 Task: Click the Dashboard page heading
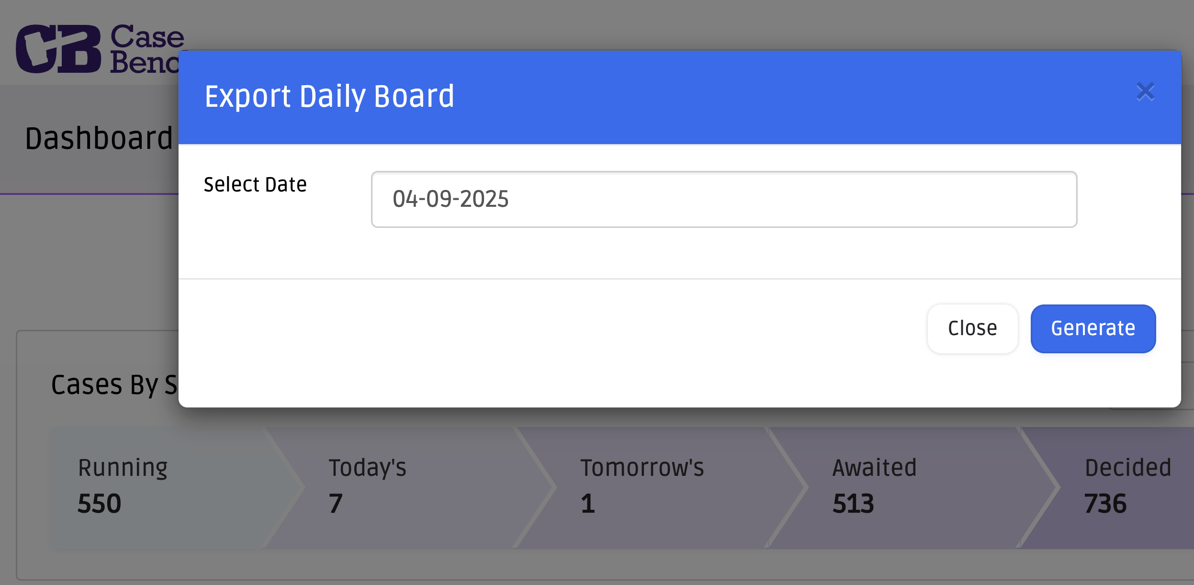tap(99, 138)
